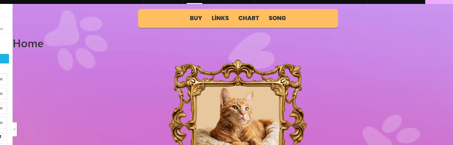The height and width of the screenshot is (145, 453).
Task: Click the highlighted tab in the dark top bar
Action: click(195, 2)
